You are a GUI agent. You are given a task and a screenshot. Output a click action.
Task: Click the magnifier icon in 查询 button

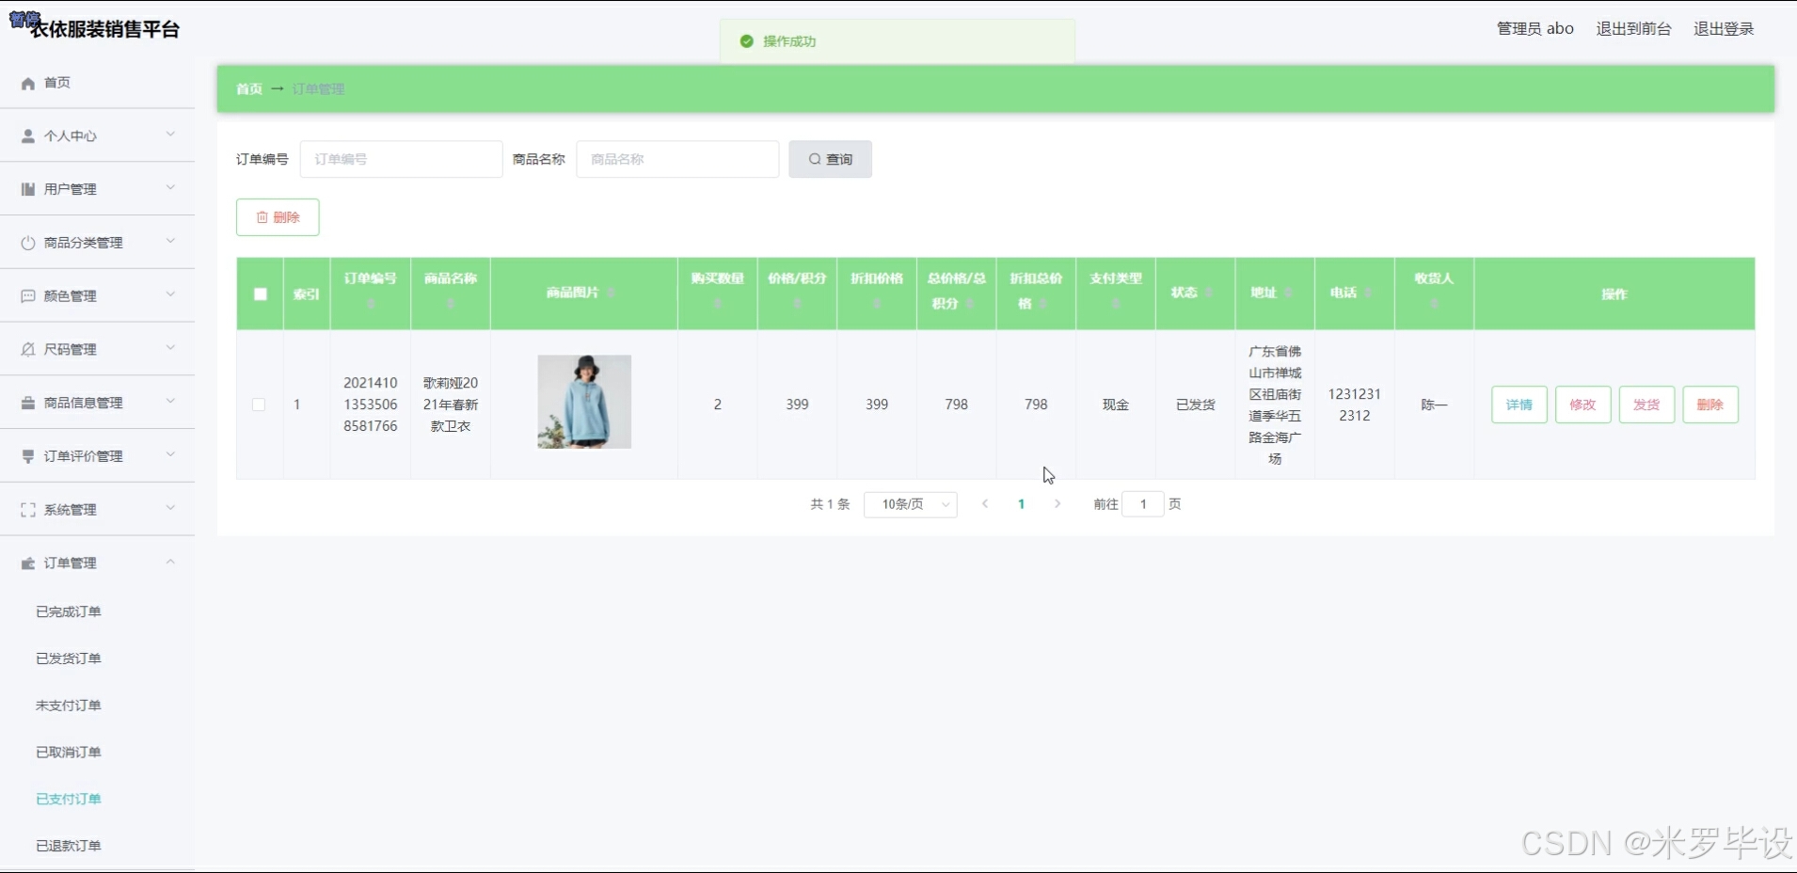pyautogui.click(x=813, y=158)
